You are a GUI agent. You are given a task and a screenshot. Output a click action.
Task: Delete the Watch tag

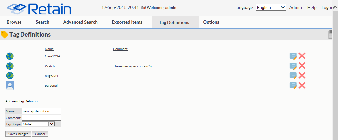(x=302, y=66)
